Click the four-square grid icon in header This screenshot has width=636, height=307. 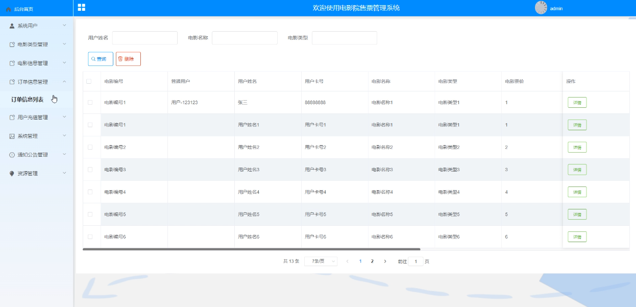click(x=81, y=7)
